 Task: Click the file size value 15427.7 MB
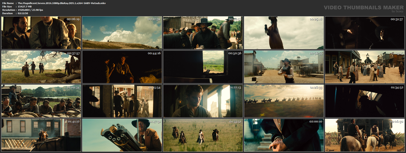point(25,6)
